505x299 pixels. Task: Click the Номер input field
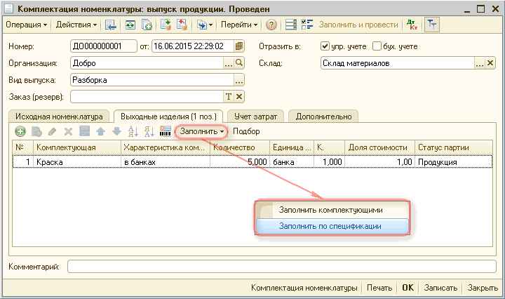click(103, 46)
